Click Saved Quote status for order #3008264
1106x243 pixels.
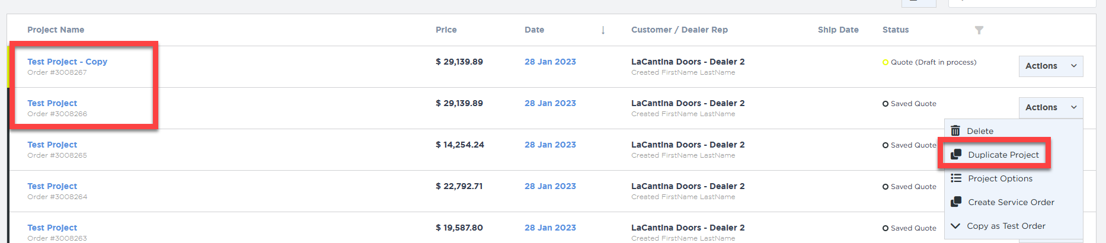pos(909,187)
